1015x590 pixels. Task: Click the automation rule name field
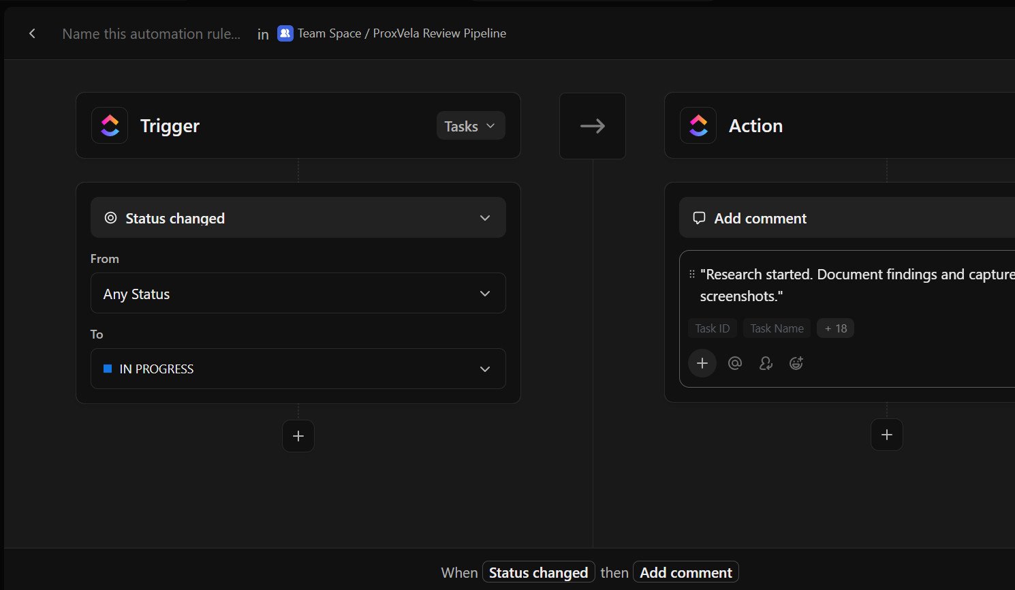[x=151, y=33]
